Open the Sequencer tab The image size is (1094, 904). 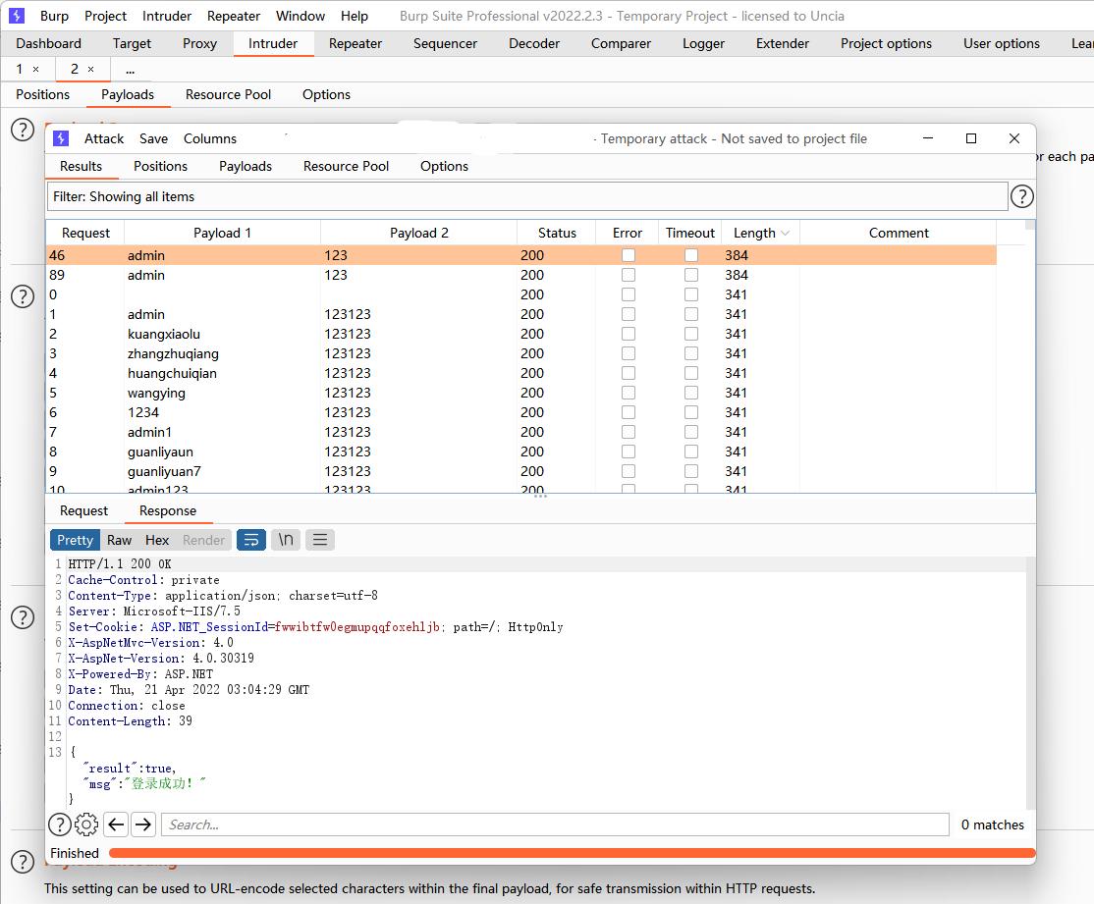click(x=445, y=43)
